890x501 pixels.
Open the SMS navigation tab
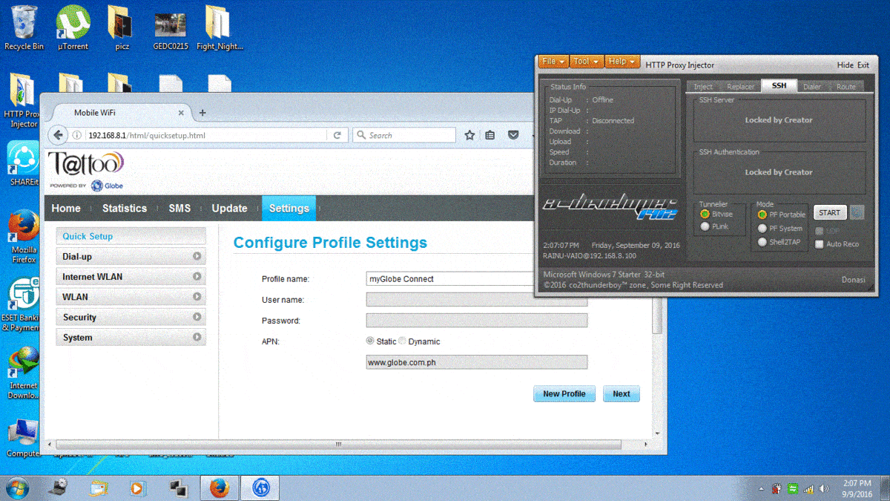point(179,209)
